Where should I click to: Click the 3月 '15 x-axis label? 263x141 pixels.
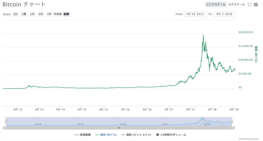point(82,110)
